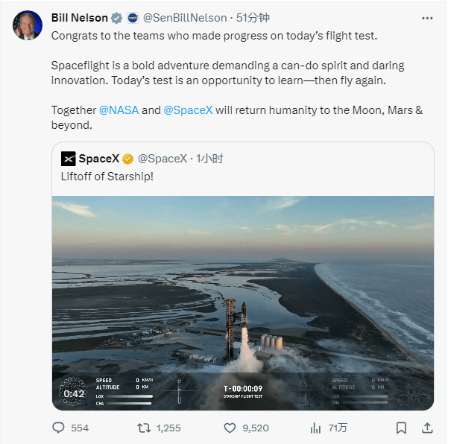Open the three-dot more options menu
The height and width of the screenshot is (444, 451).
(x=427, y=19)
